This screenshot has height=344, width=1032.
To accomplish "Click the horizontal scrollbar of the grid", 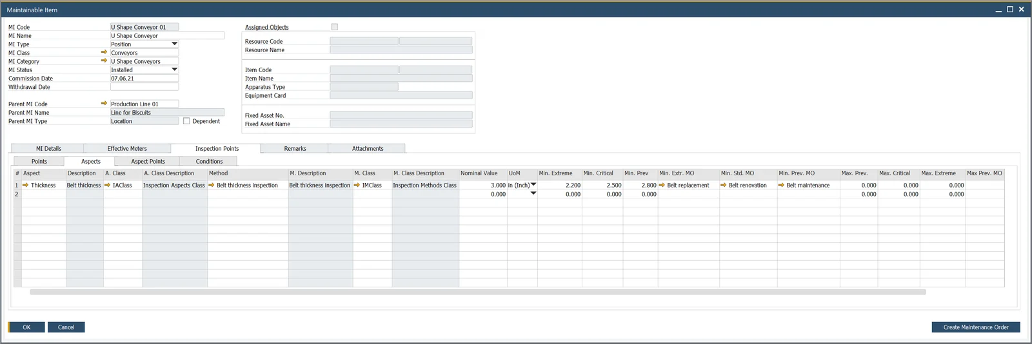I will point(477,292).
